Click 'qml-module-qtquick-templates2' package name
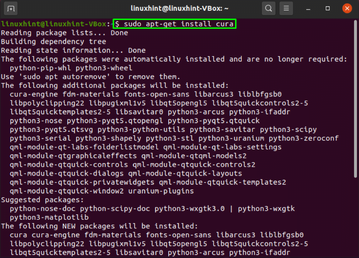The image size is (359, 258). pyautogui.click(x=222, y=182)
